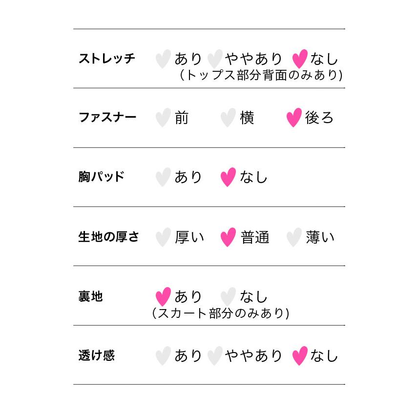Click the pink heart beside 胸パッド なし
417x417 pixels.
pyautogui.click(x=228, y=177)
